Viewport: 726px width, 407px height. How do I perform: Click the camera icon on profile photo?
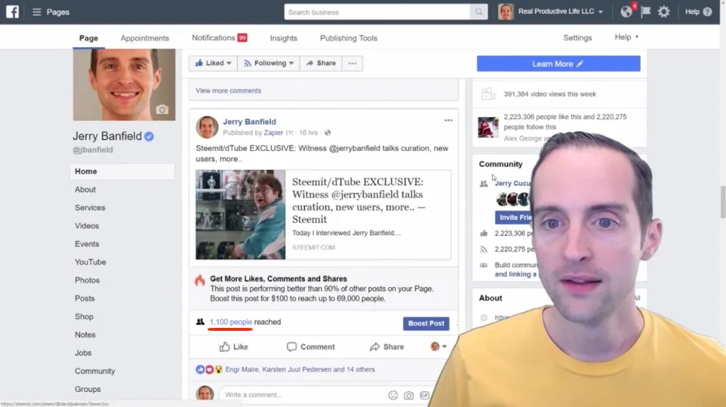pyautogui.click(x=162, y=110)
